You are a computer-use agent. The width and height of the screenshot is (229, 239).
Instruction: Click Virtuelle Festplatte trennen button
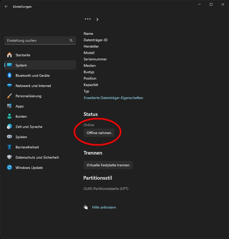tap(108, 165)
